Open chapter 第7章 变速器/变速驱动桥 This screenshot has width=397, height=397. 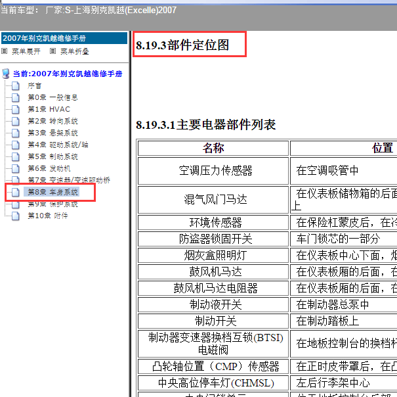point(69,180)
